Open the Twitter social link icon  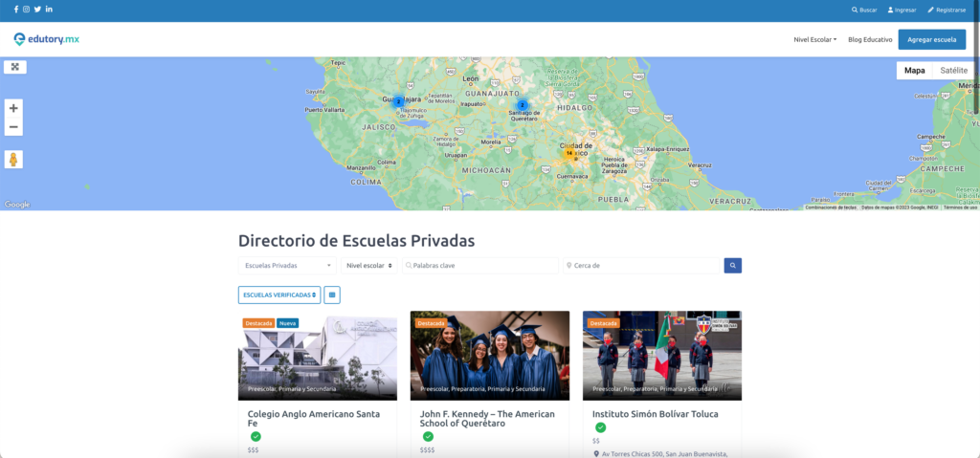(38, 10)
